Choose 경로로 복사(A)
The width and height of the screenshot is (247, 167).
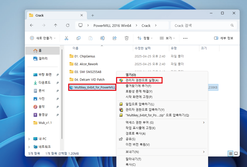(162, 133)
